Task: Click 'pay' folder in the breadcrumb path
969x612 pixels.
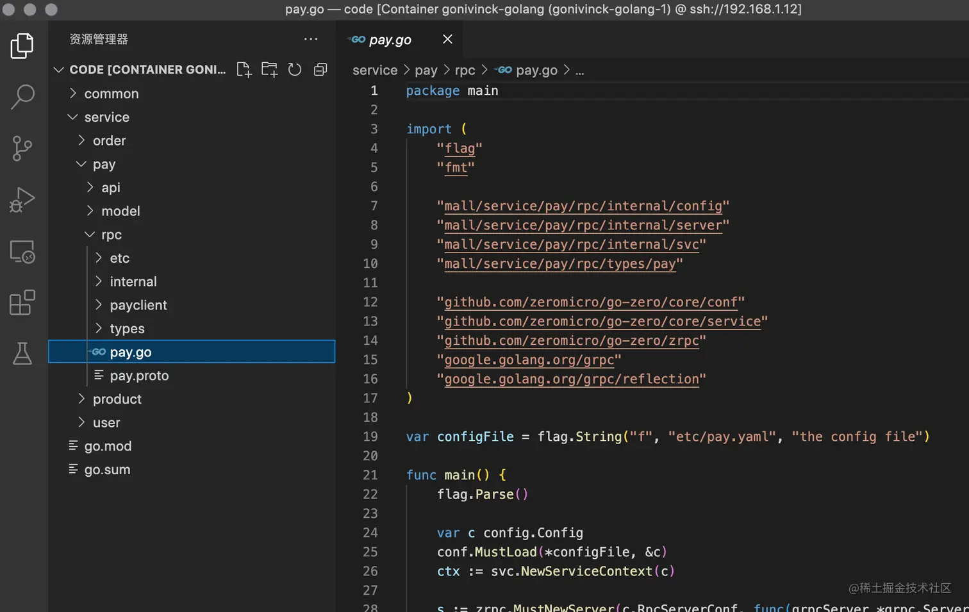Action: pyautogui.click(x=426, y=70)
